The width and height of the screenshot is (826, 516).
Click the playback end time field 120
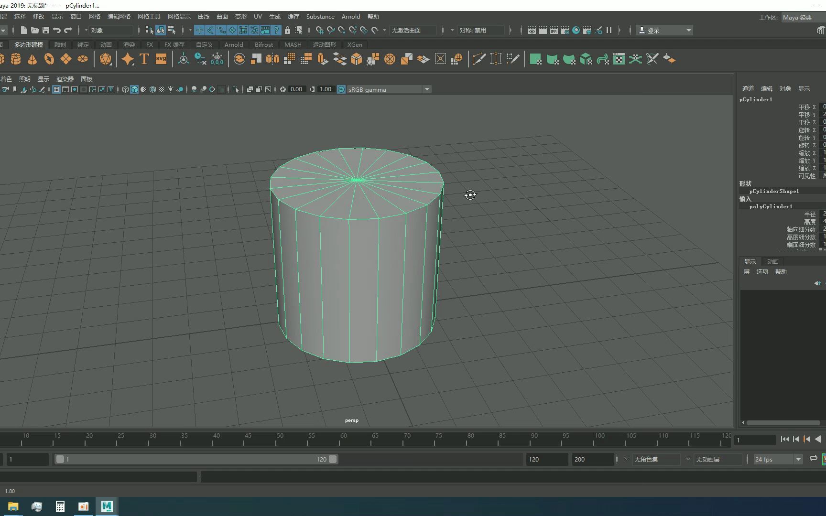[546, 459]
